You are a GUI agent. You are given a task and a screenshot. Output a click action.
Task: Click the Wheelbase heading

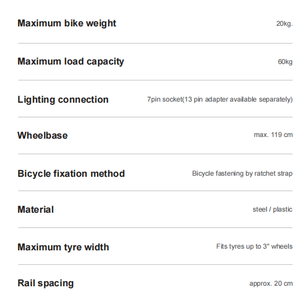pos(43,135)
